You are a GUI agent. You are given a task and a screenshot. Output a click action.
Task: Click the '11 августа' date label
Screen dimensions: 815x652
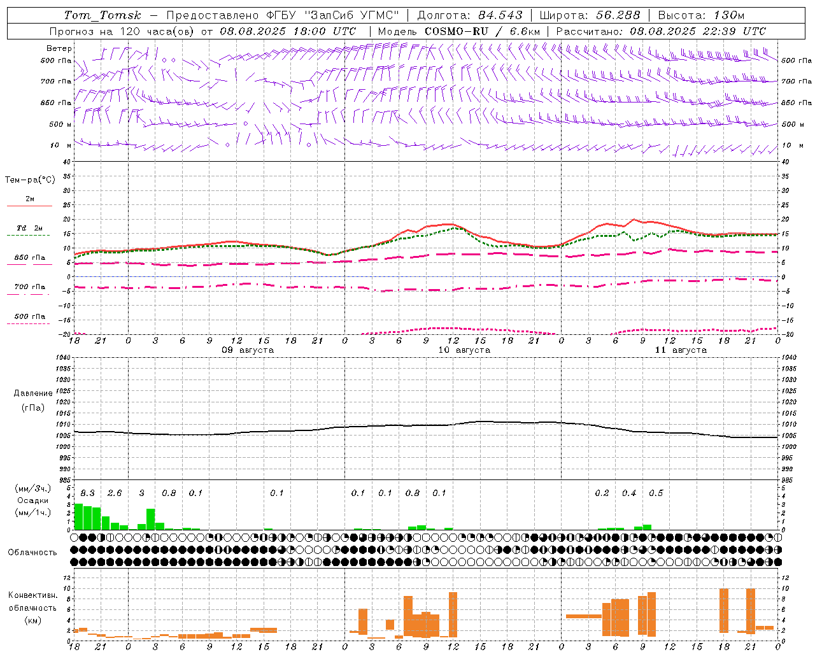681,350
